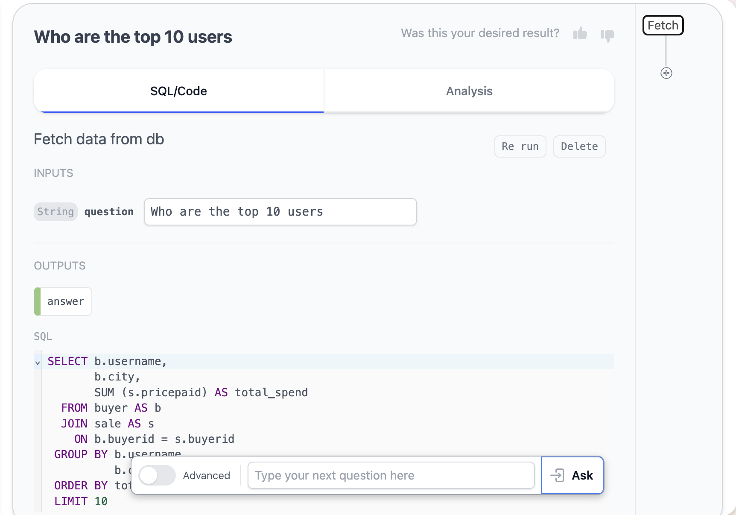Click the green indicator on the answer output

pos(38,301)
